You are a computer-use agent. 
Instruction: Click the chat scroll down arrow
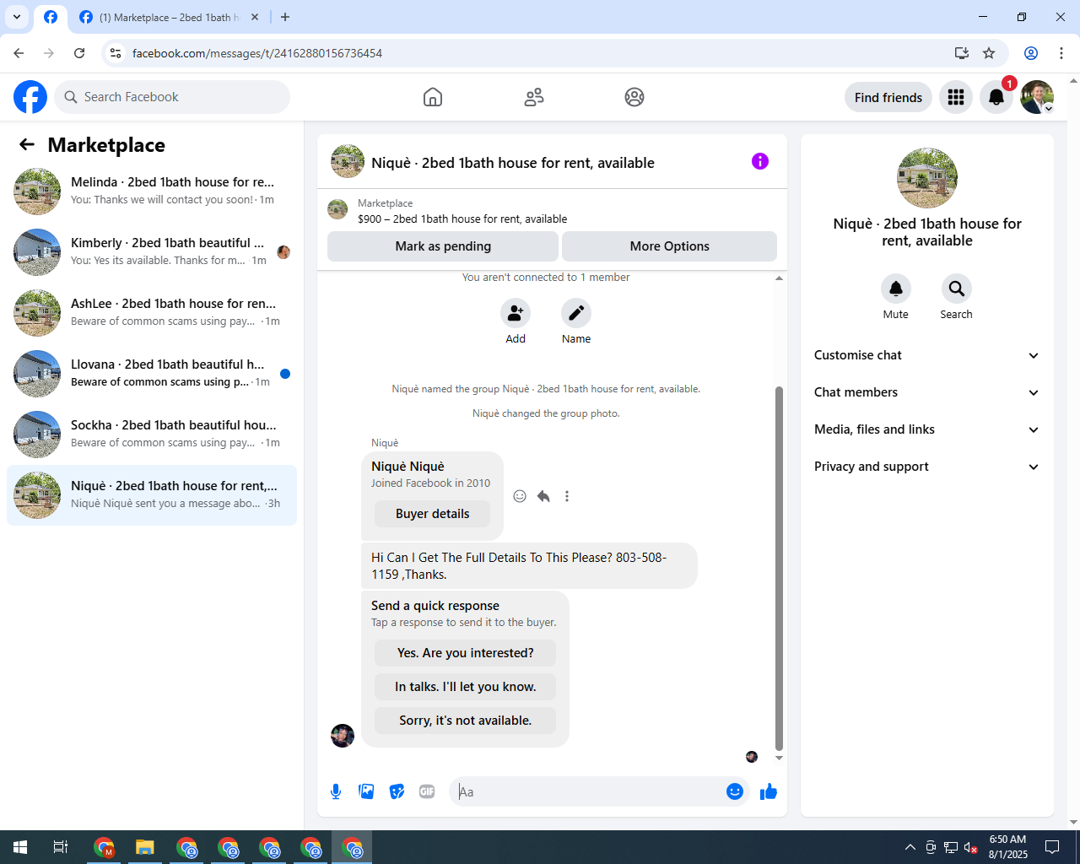pyautogui.click(x=779, y=758)
